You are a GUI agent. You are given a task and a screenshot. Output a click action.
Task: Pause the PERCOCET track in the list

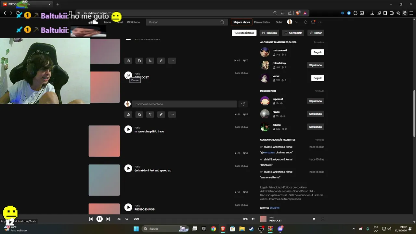click(128, 75)
